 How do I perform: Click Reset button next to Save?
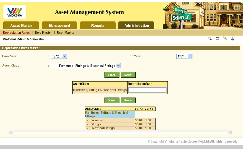(x=128, y=100)
